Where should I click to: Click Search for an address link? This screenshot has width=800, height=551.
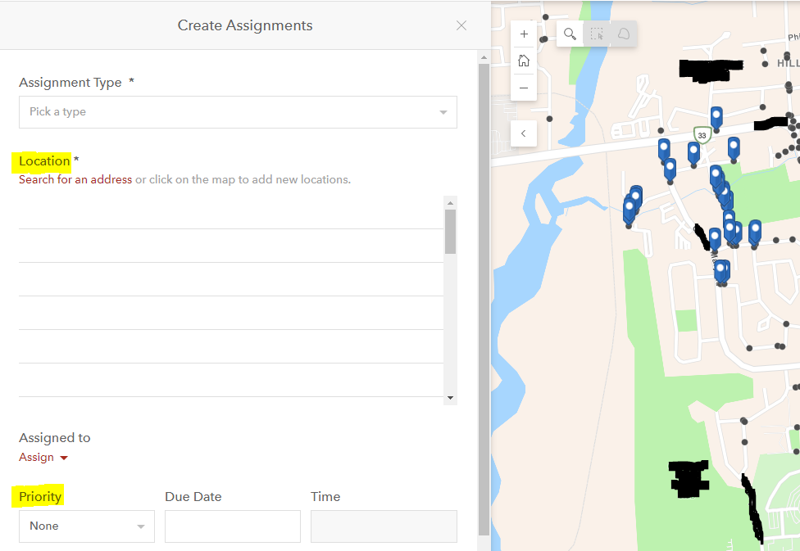coord(75,179)
